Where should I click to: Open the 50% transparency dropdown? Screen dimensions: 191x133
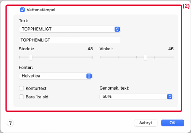[136, 97]
